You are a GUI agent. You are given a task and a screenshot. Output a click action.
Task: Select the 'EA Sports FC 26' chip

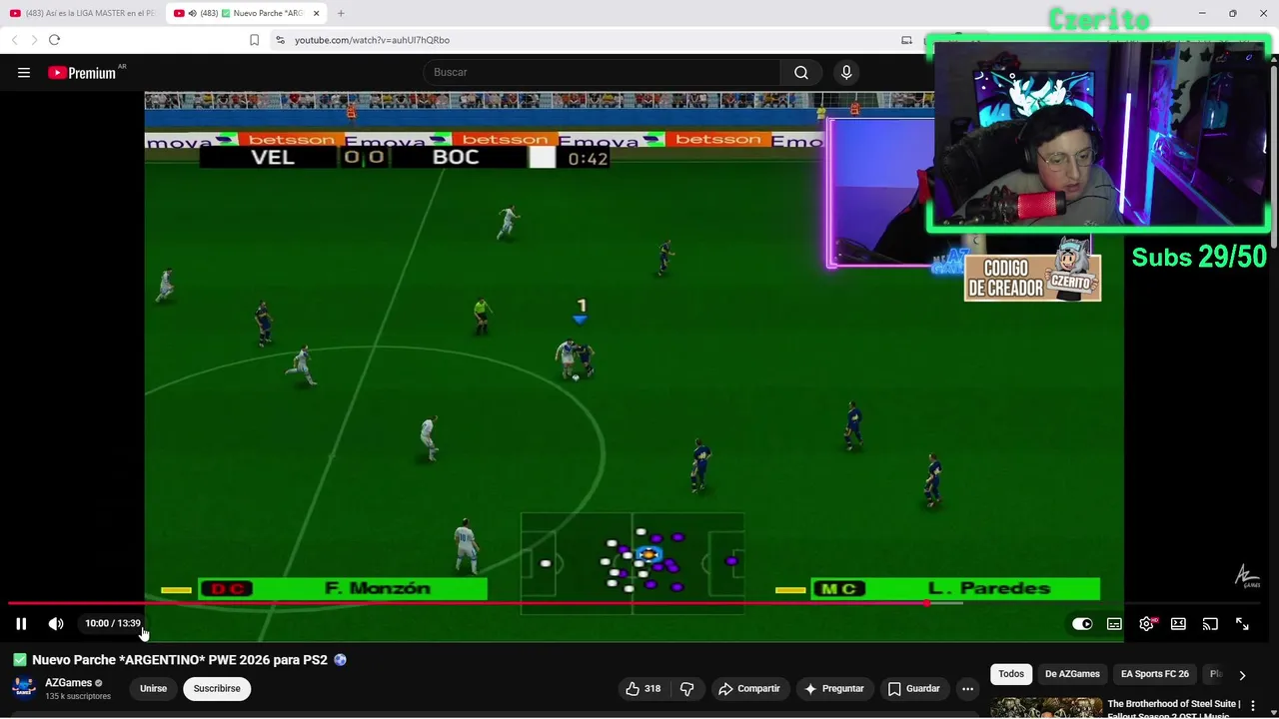1155,674
